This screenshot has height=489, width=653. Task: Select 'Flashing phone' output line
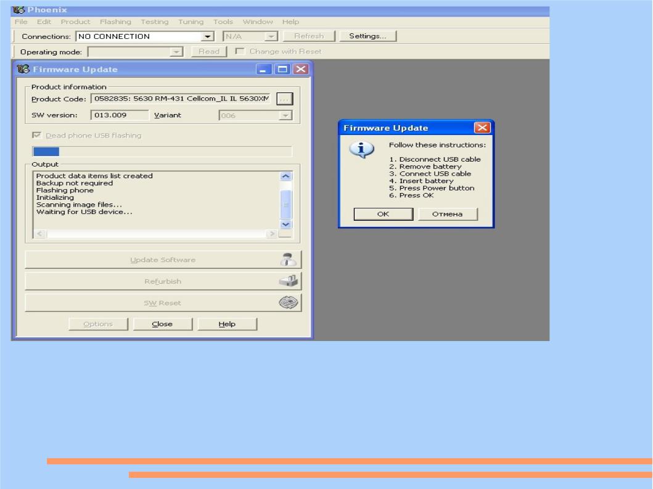65,191
